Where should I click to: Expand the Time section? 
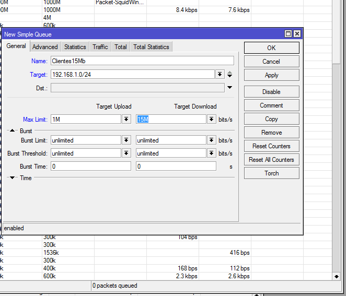13,178
